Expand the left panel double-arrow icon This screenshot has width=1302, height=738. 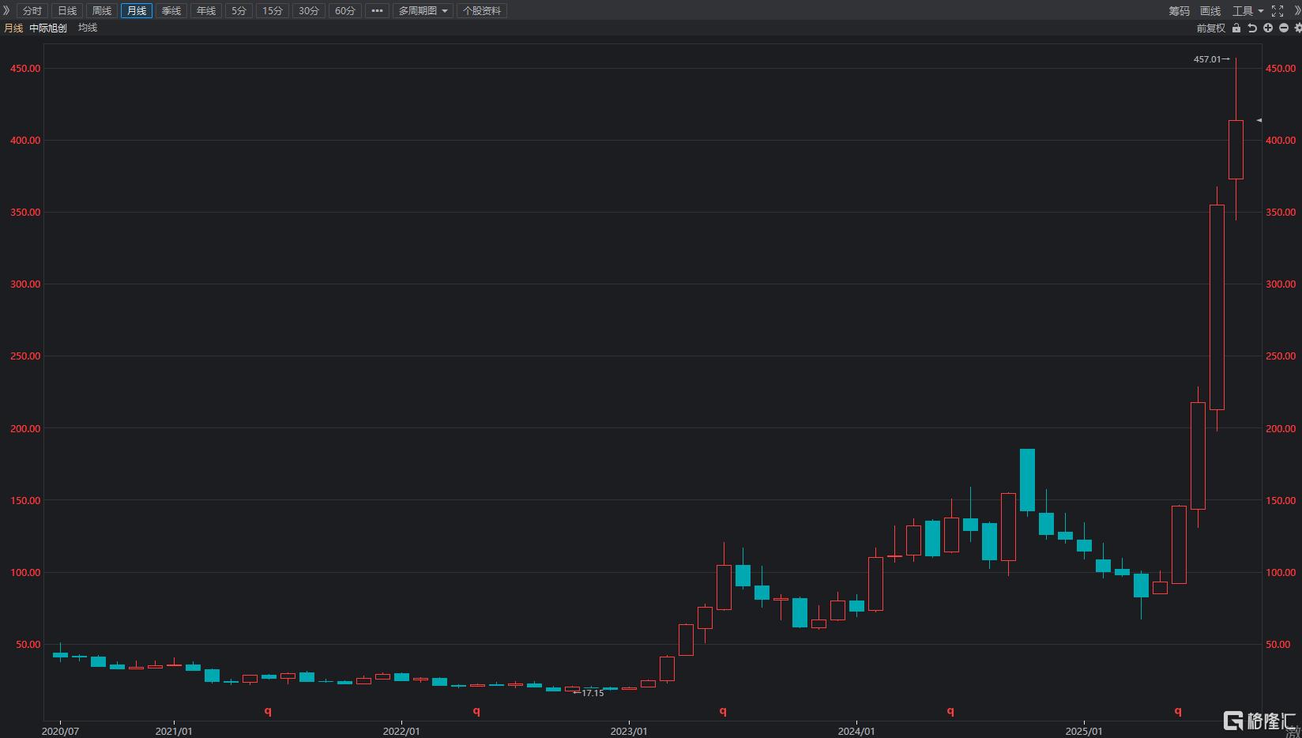click(6, 10)
